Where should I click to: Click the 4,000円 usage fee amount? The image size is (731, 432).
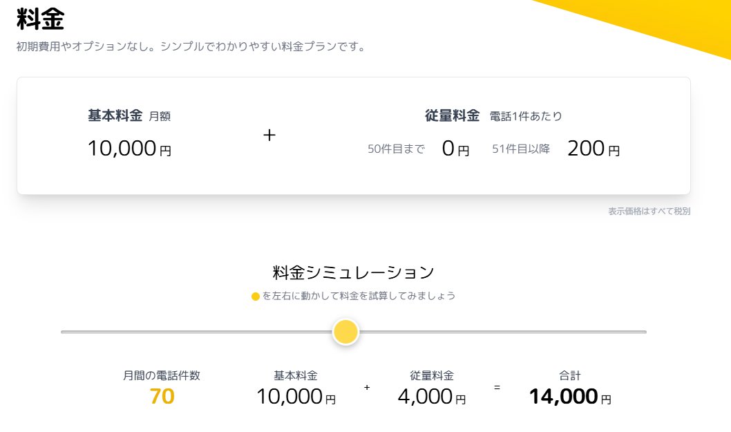tap(432, 397)
